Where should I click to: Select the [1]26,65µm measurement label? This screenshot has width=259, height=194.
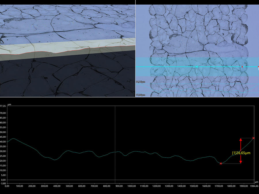coord(241,153)
